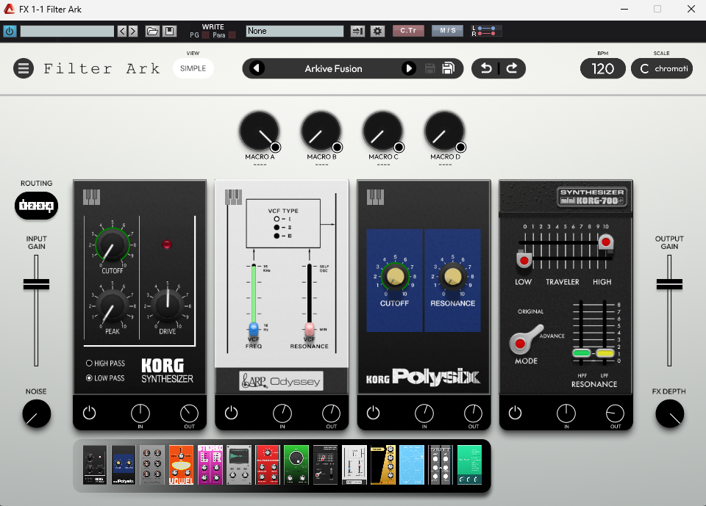The image size is (706, 506).
Task: Open the None parameter dropdown
Action: click(294, 31)
